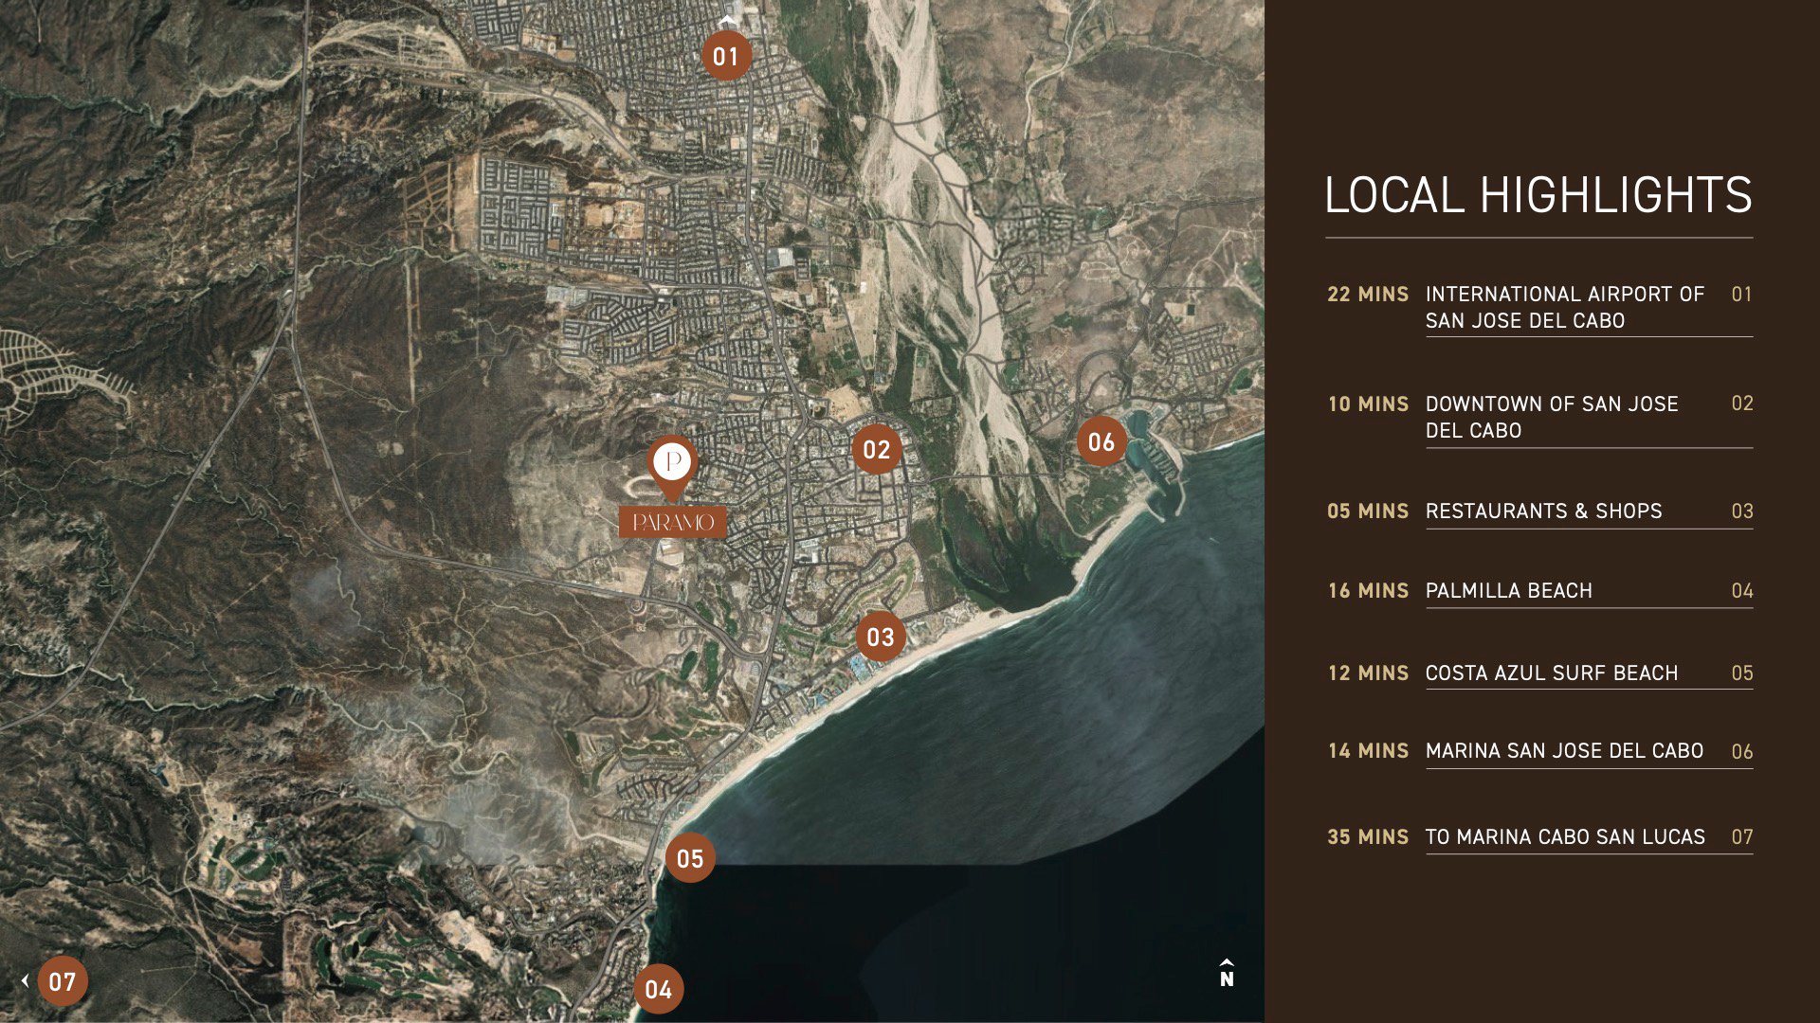The width and height of the screenshot is (1820, 1023).
Task: Click map marker 07 toward Cabo San Lucas
Action: (63, 981)
